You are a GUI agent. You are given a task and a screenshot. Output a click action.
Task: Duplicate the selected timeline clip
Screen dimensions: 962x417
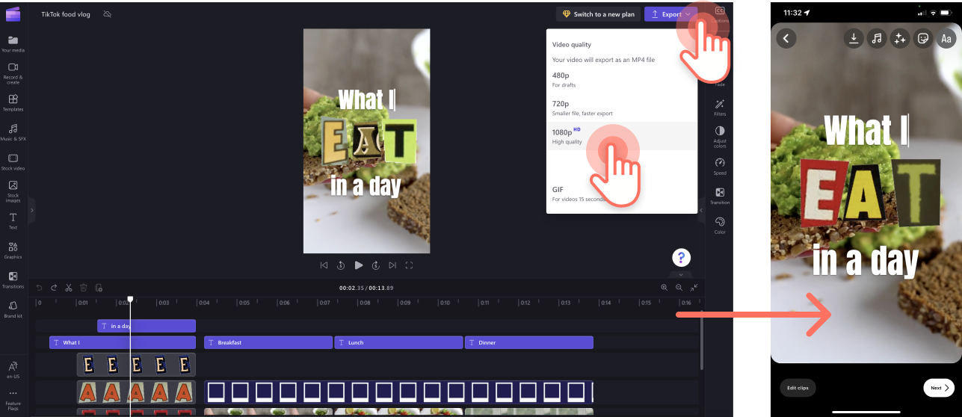tap(99, 287)
